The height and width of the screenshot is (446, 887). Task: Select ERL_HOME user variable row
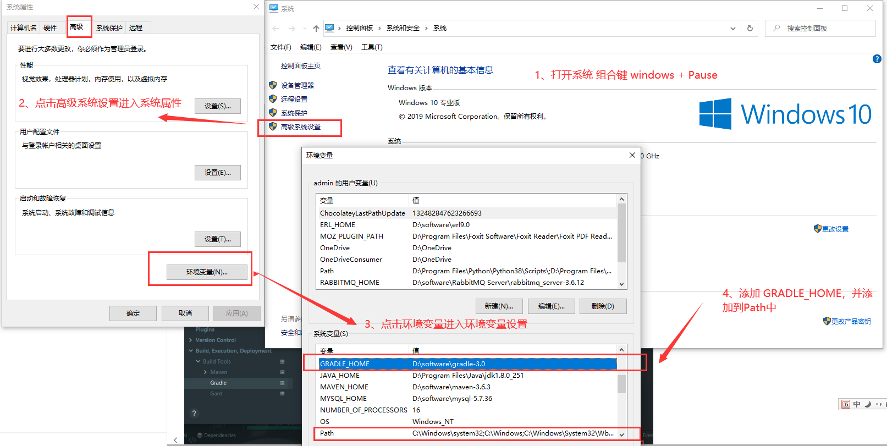pyautogui.click(x=467, y=225)
